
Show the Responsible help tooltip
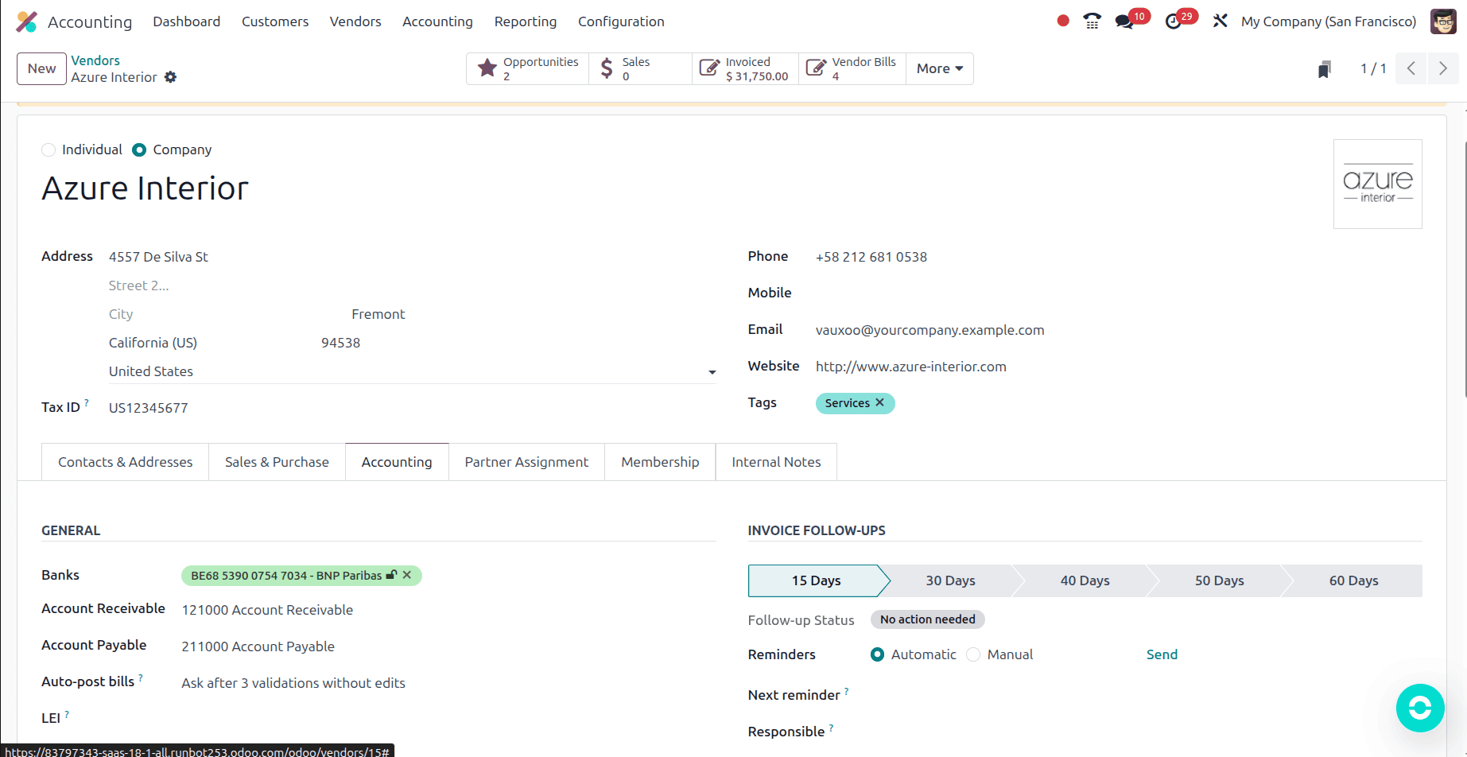coord(831,728)
